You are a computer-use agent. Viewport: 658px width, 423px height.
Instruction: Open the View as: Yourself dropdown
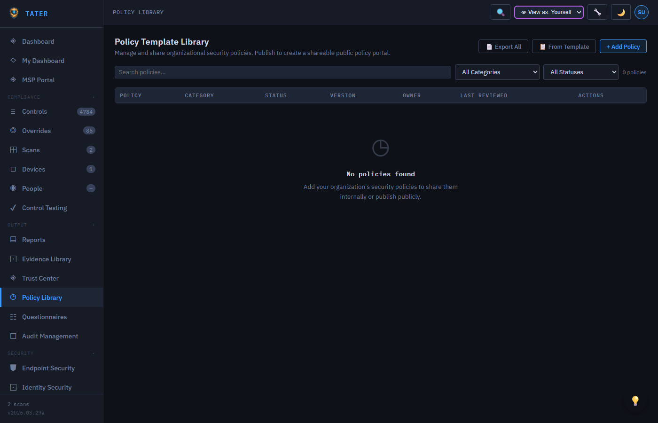(549, 12)
